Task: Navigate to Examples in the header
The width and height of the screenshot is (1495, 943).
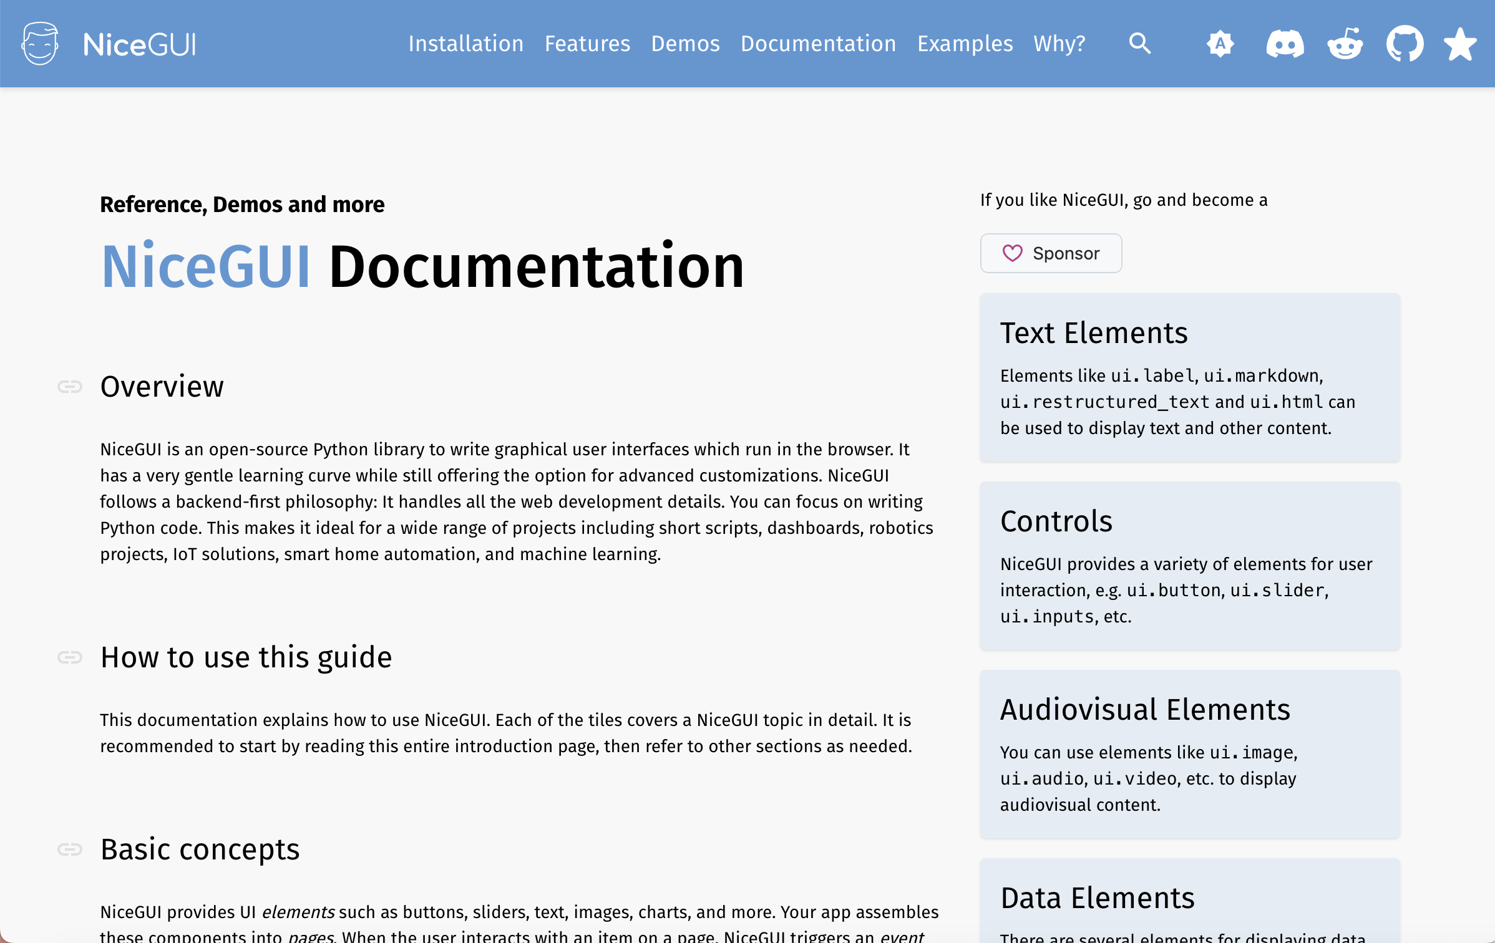Action: pos(965,44)
